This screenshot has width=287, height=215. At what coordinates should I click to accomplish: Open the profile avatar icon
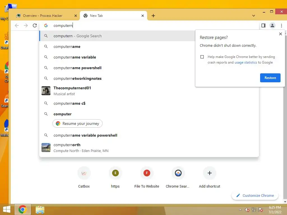272,25
